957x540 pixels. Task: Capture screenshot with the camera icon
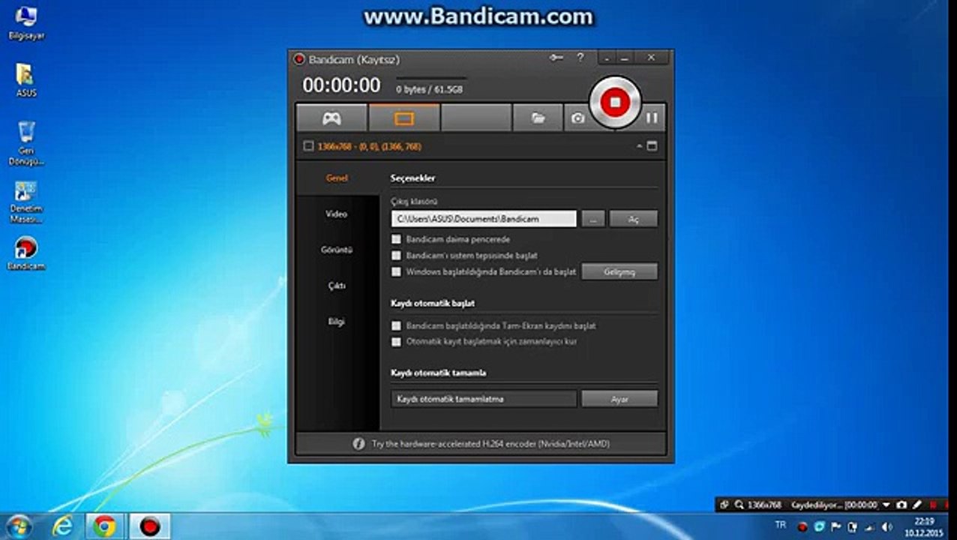click(577, 118)
